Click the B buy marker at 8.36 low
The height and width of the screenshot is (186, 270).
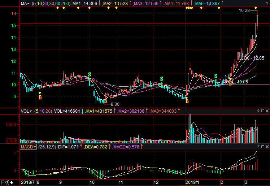pyautogui.click(x=105, y=101)
